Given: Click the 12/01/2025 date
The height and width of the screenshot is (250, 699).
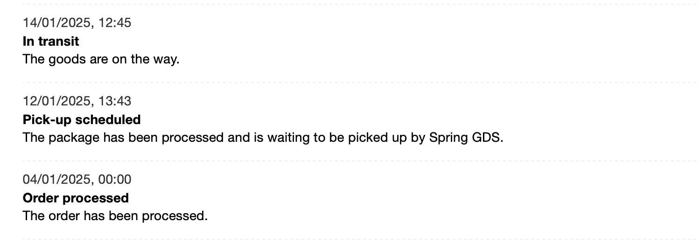Looking at the screenshot, I should point(56,101).
